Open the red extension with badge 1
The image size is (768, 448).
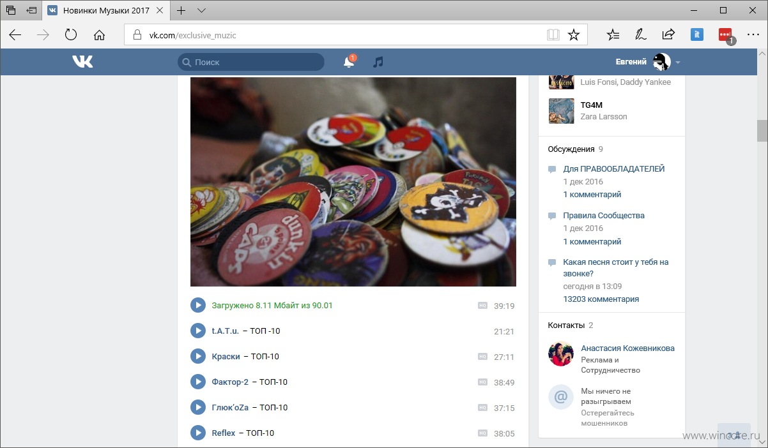(x=726, y=36)
